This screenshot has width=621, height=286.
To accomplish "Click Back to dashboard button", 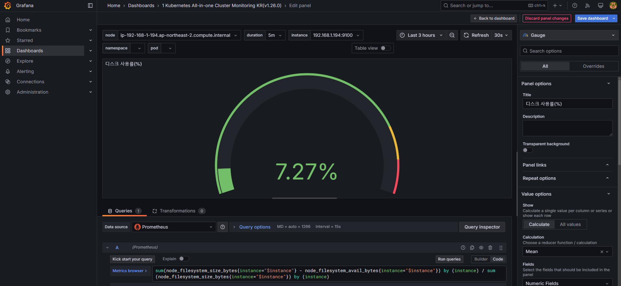I will [x=494, y=18].
